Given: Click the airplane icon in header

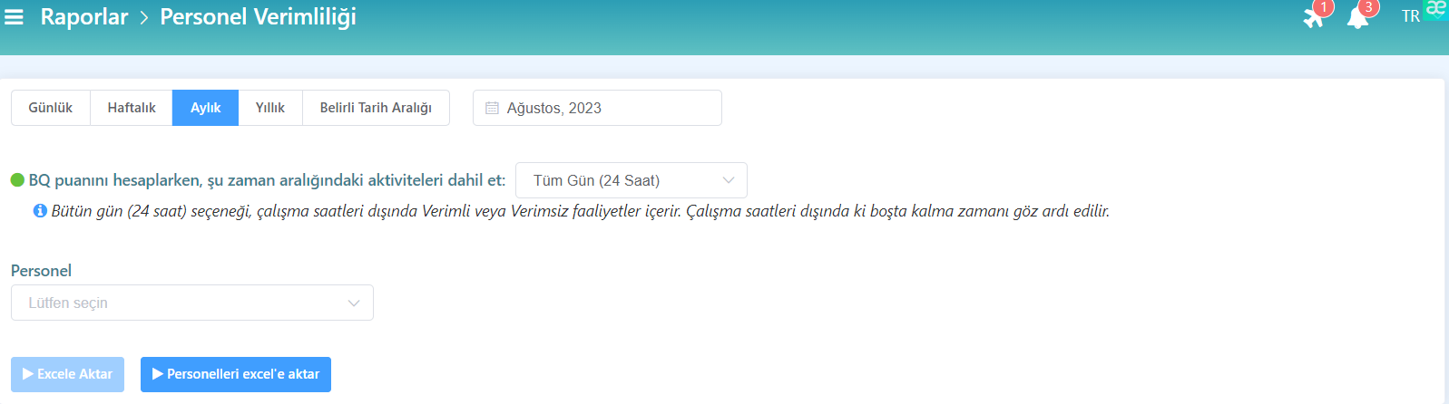Looking at the screenshot, I should [1313, 17].
